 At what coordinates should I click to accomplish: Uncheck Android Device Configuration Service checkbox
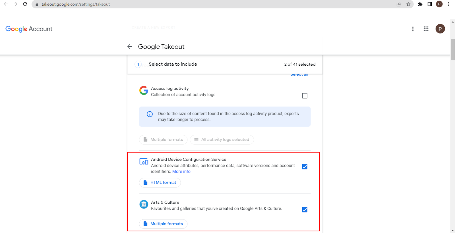pyautogui.click(x=305, y=167)
